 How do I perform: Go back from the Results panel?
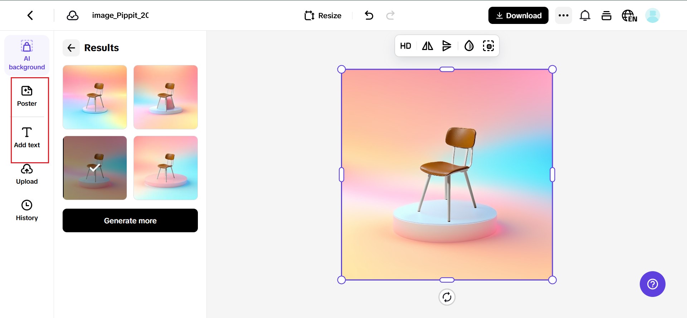click(71, 48)
